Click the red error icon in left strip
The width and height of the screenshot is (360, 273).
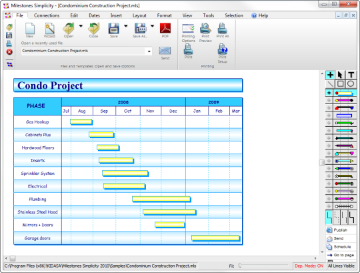point(9,52)
